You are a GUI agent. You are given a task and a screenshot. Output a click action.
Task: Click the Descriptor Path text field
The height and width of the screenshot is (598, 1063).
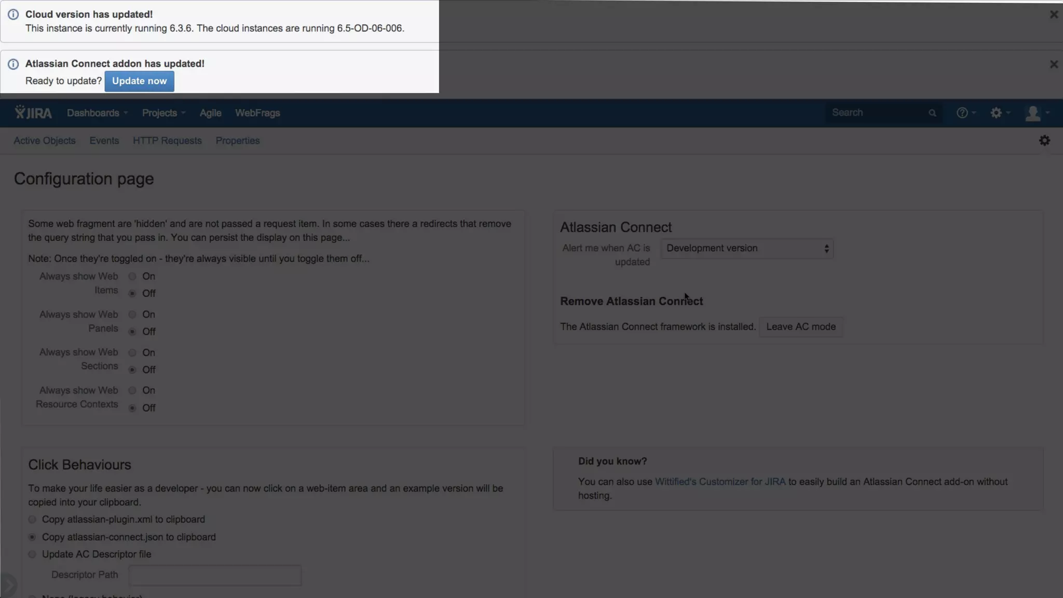215,575
